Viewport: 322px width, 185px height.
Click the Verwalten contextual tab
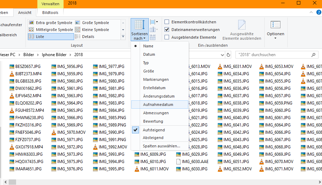click(50, 4)
